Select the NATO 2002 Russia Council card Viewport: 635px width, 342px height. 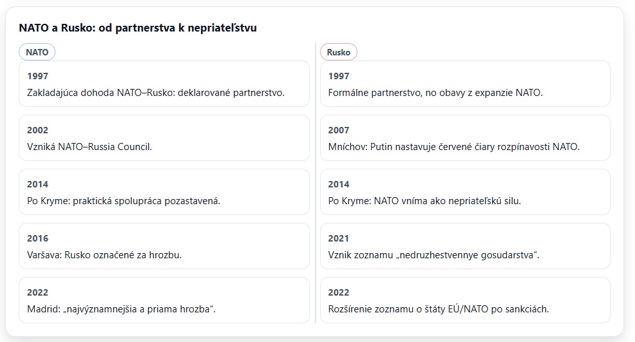[164, 138]
